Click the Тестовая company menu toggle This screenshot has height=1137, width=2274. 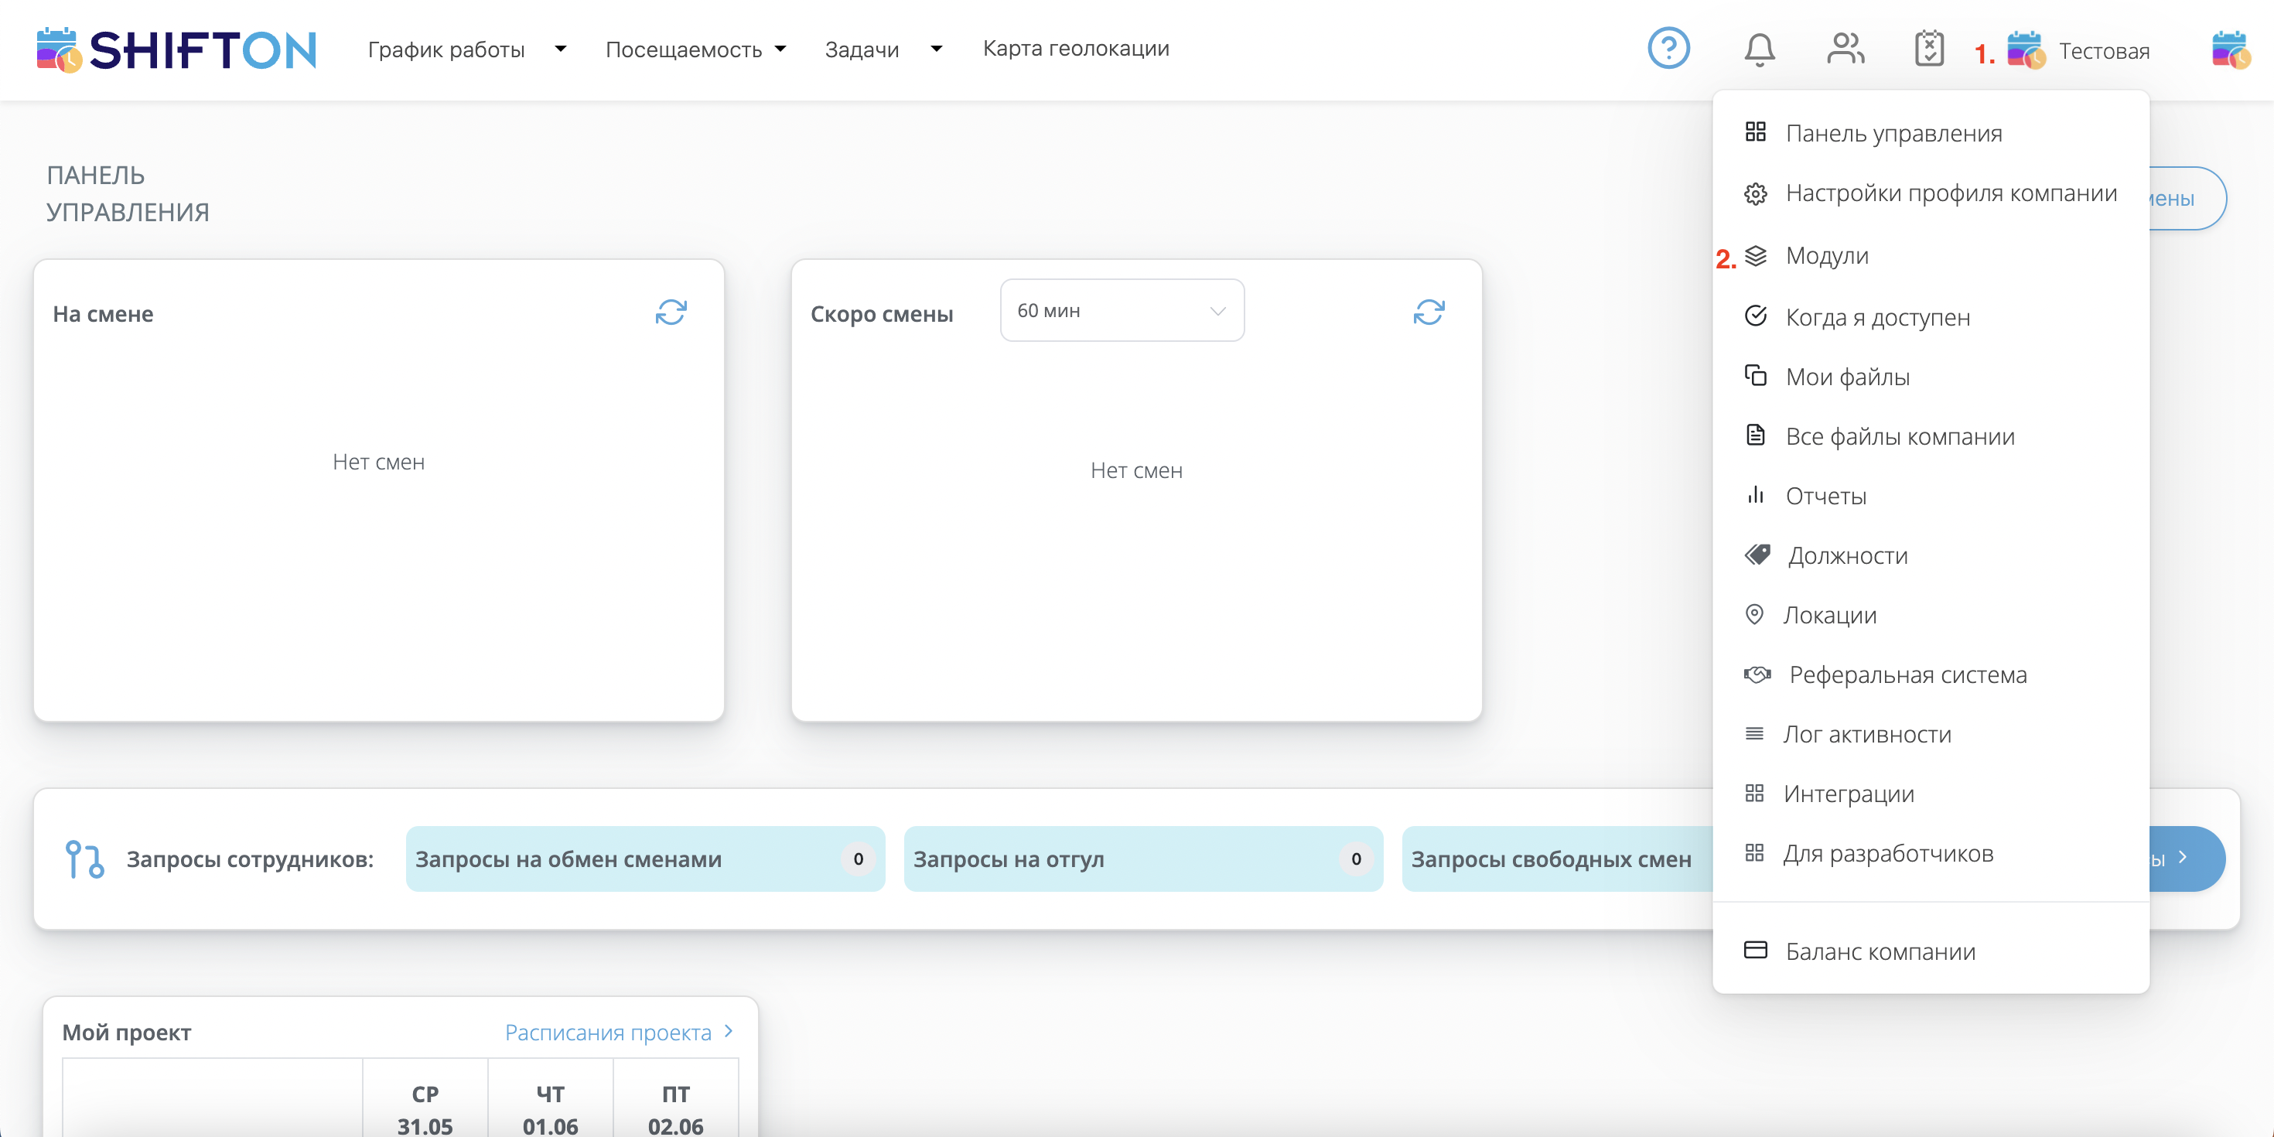[x=2079, y=50]
